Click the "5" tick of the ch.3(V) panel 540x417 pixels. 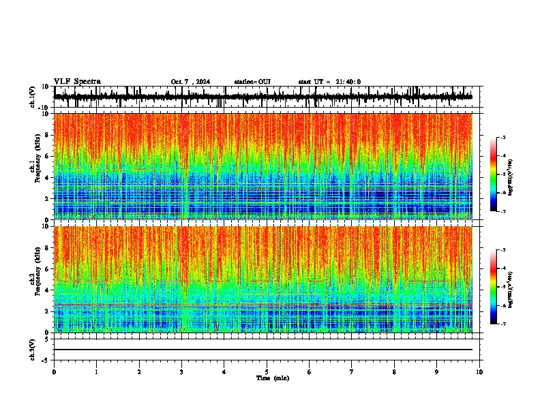(x=48, y=339)
